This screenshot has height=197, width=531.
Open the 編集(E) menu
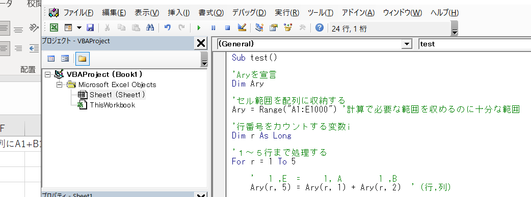[x=114, y=13]
